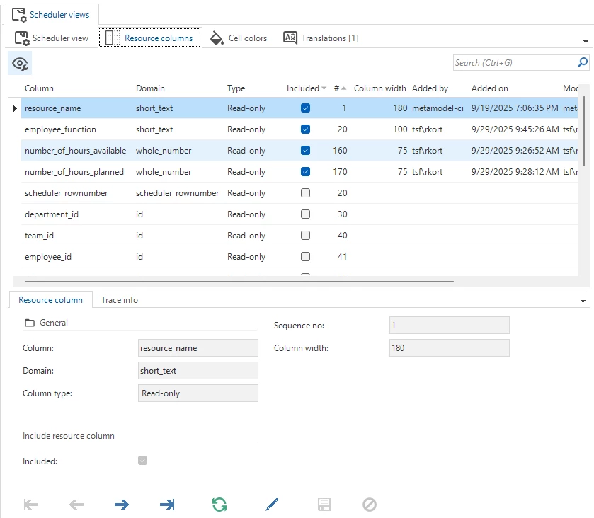Click the pencil edit icon
594x518 pixels.
coord(272,505)
